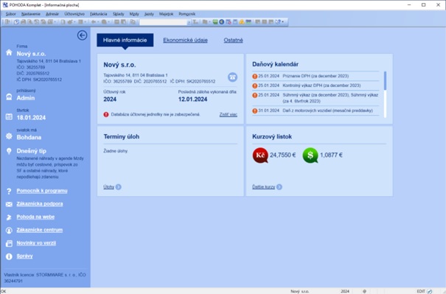Click the home icon beside Firma
Image resolution: width=446 pixels, height=294 pixels.
click(x=9, y=52)
